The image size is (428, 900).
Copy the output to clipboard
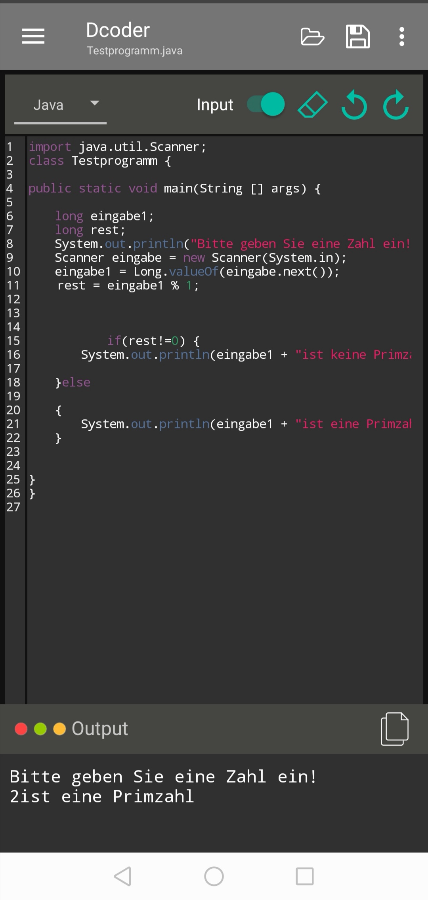pyautogui.click(x=394, y=729)
